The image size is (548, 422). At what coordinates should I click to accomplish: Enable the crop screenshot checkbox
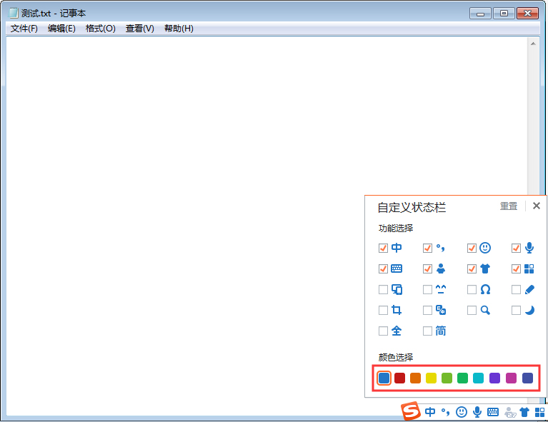pos(384,311)
